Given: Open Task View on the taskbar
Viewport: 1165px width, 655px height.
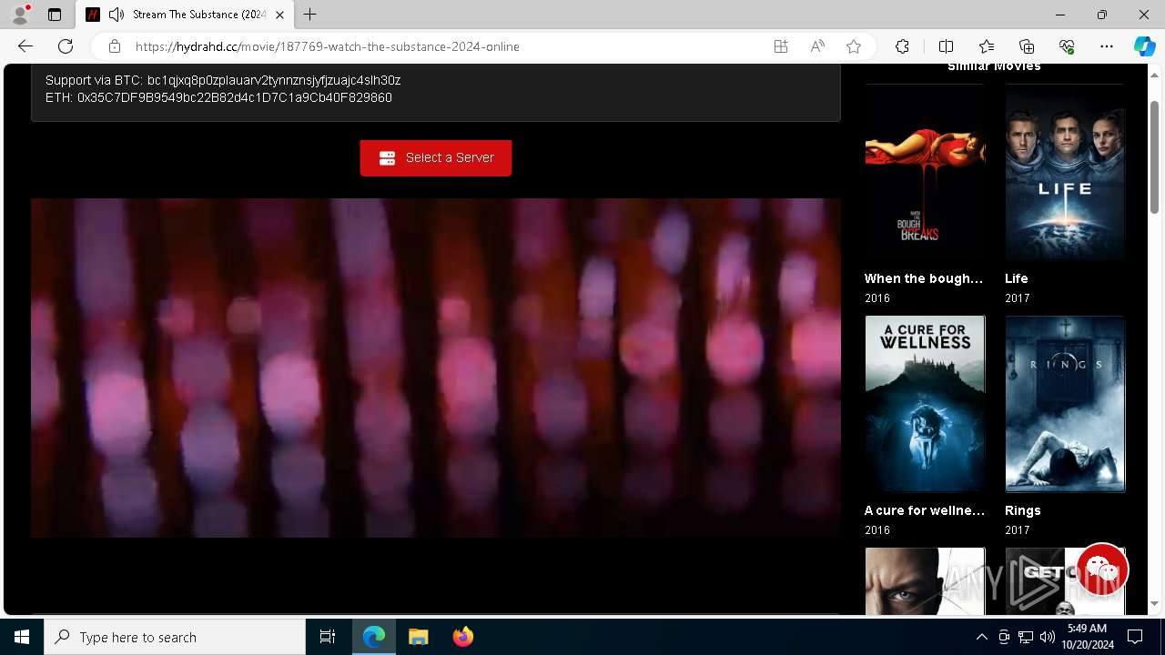Looking at the screenshot, I should pos(328,637).
